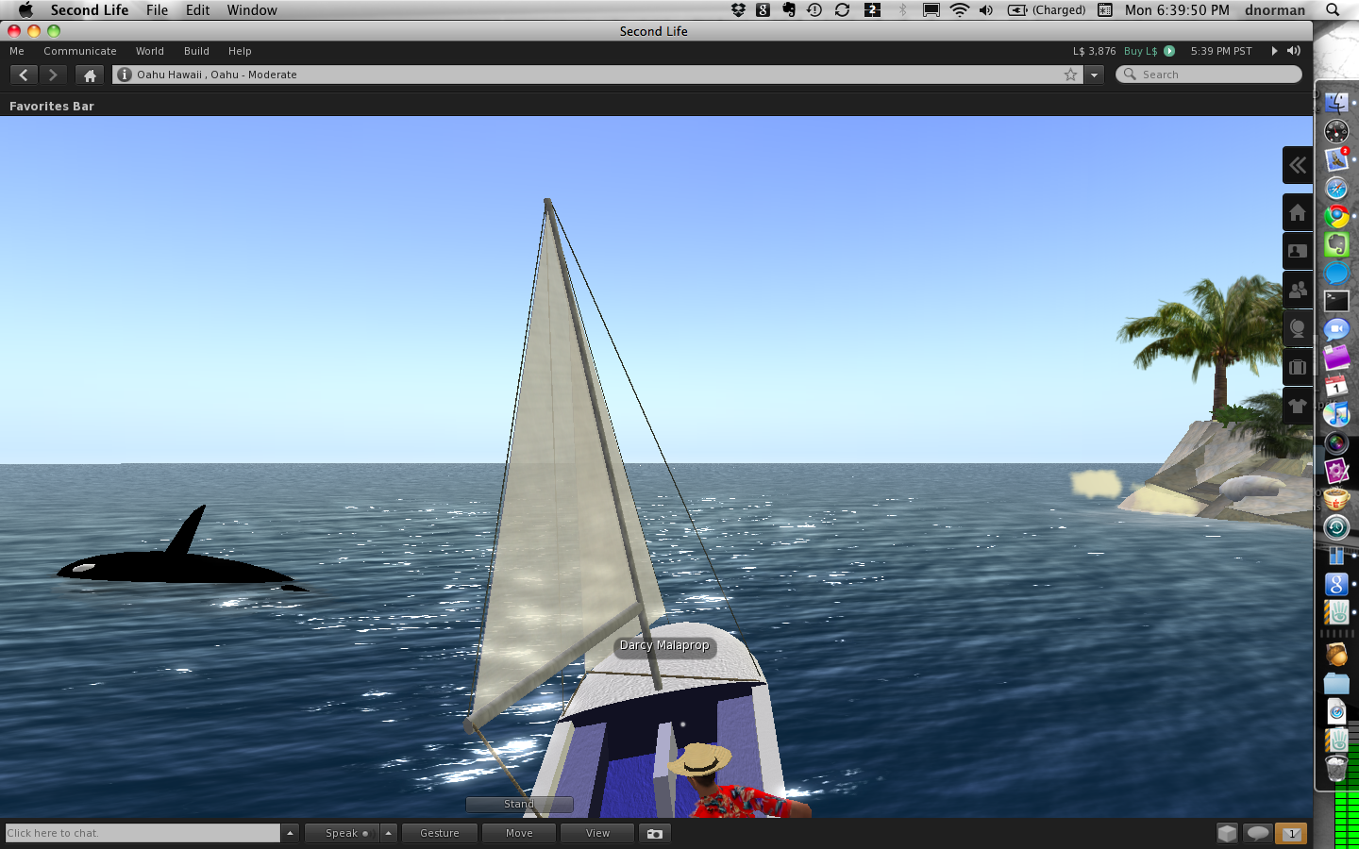The height and width of the screenshot is (849, 1359).
Task: Teleport home with the house toolbar icon
Action: (x=90, y=75)
